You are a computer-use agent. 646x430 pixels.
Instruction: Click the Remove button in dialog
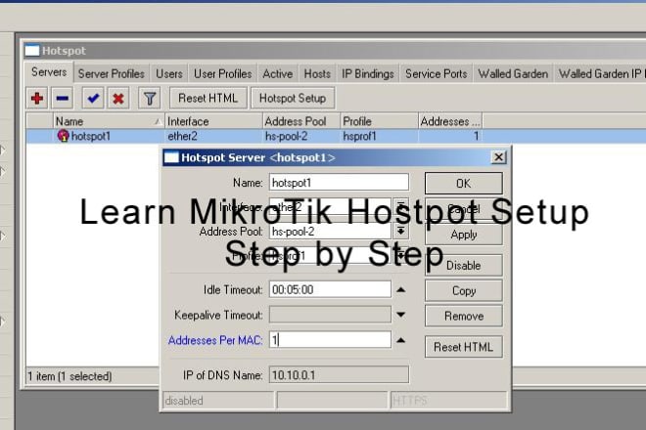click(464, 316)
